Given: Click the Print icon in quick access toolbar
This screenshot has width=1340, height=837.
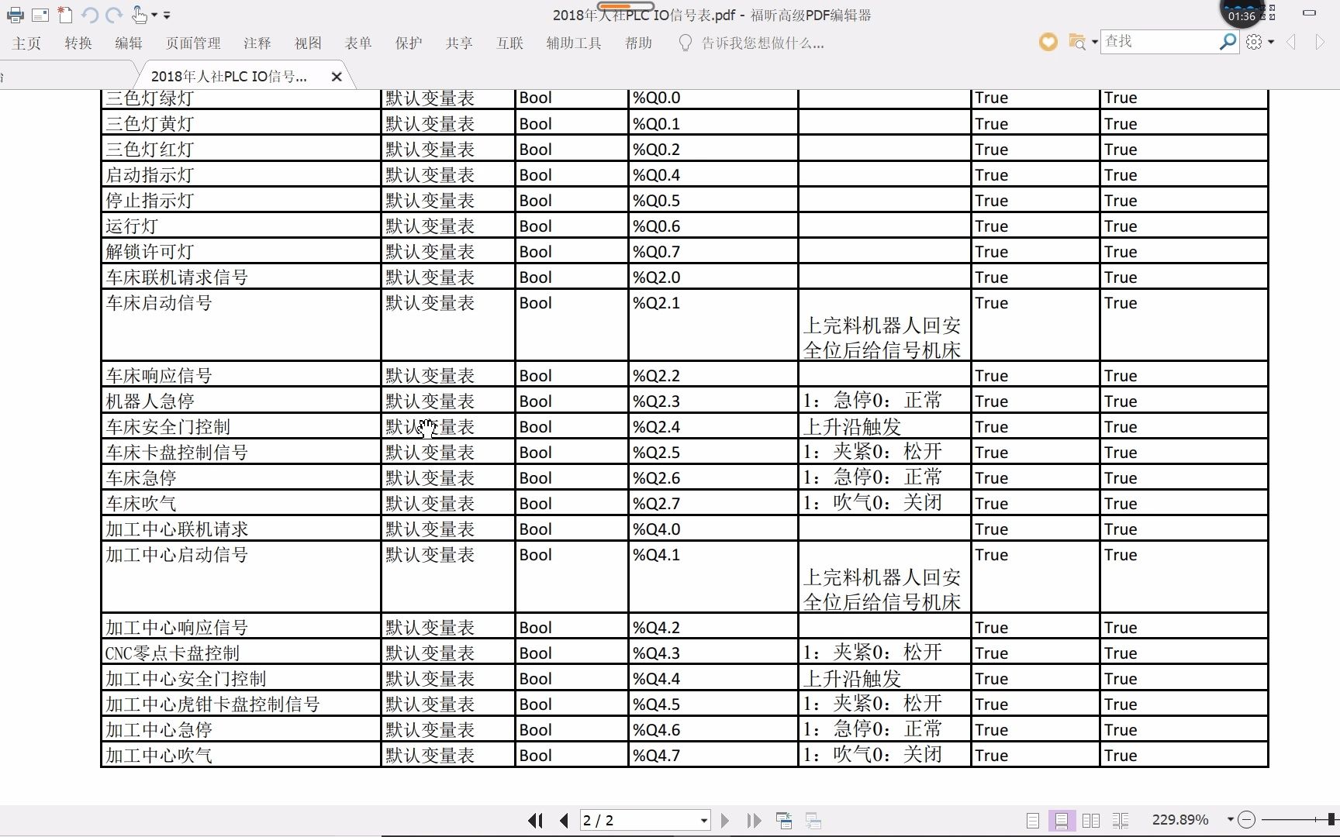Looking at the screenshot, I should (x=15, y=15).
